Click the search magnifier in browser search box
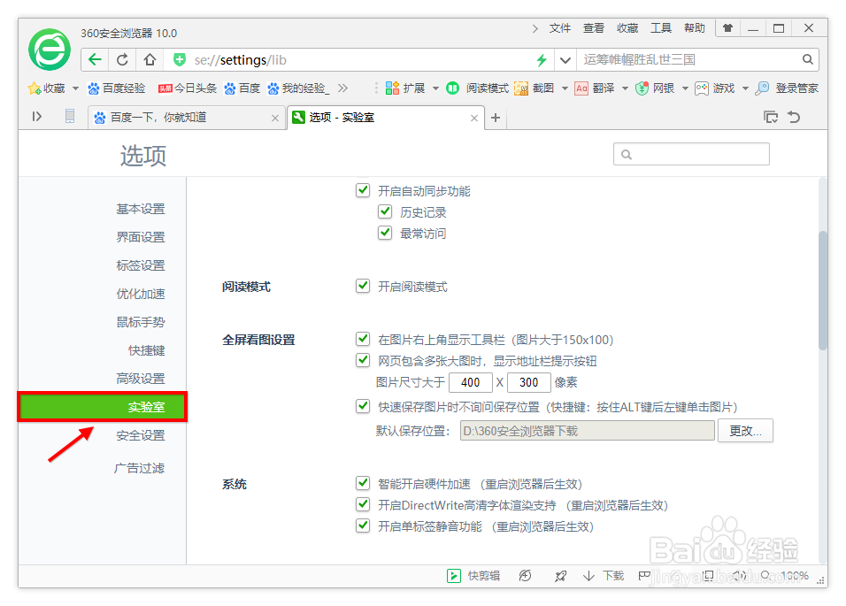 click(807, 59)
